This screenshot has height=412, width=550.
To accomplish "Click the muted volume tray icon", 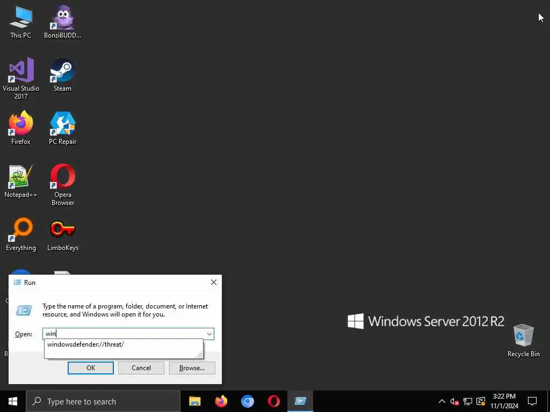I will (454, 401).
